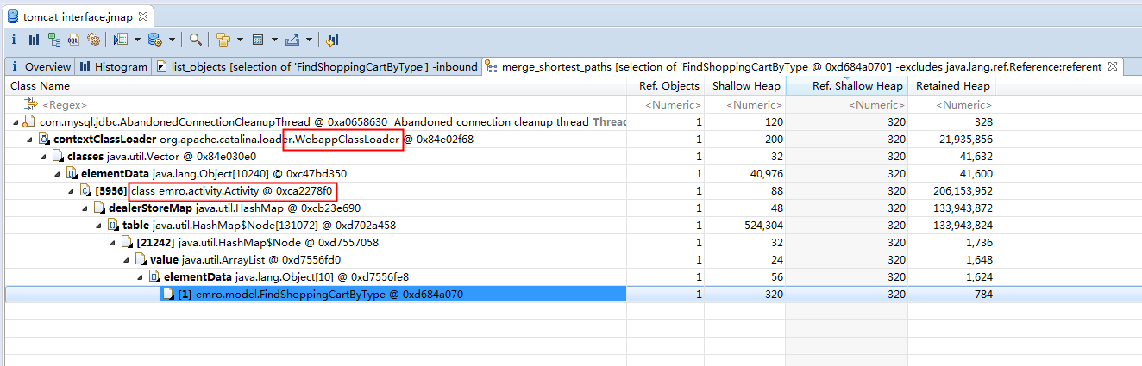Image resolution: width=1142 pixels, height=366 pixels.
Task: Open the heap dump Overview info icon in toolbar
Action: tap(15, 40)
